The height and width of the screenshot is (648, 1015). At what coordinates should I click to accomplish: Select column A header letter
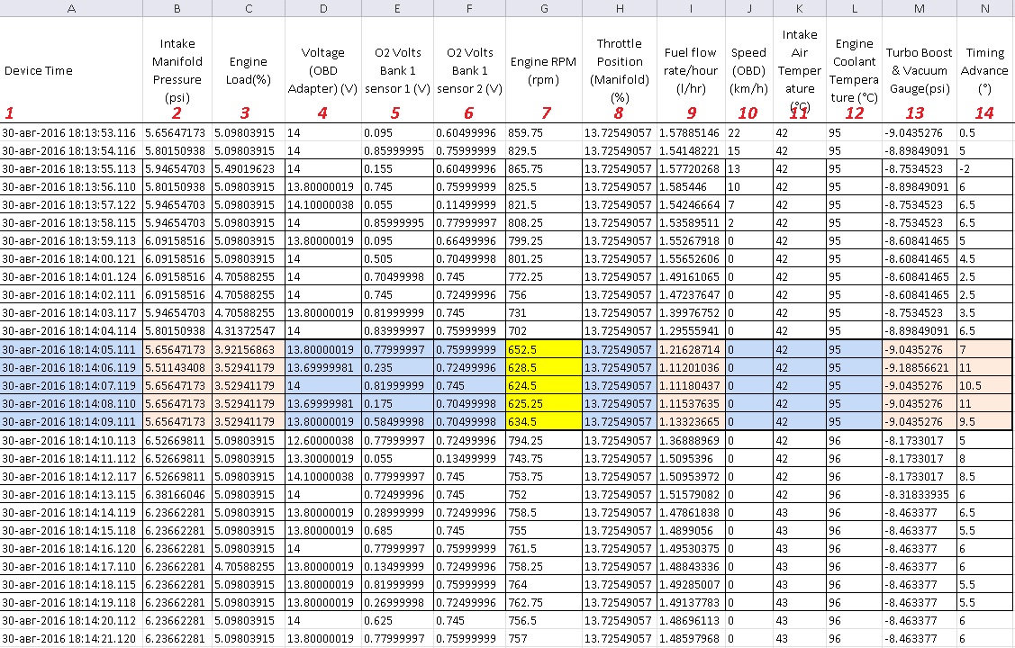(71, 8)
